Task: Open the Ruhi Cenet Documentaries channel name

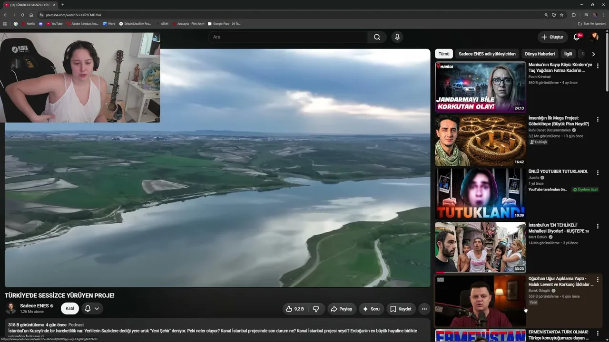Action: click(x=550, y=130)
